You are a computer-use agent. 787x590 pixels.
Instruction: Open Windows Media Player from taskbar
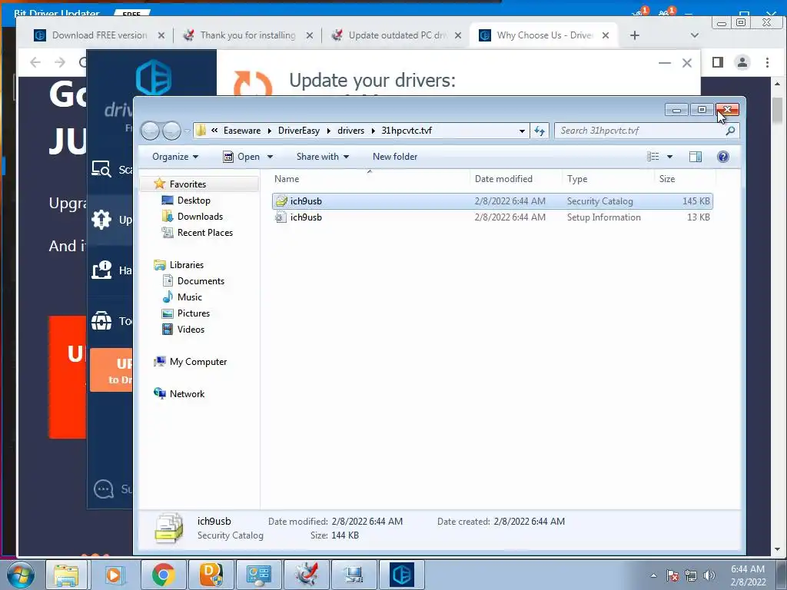[114, 575]
